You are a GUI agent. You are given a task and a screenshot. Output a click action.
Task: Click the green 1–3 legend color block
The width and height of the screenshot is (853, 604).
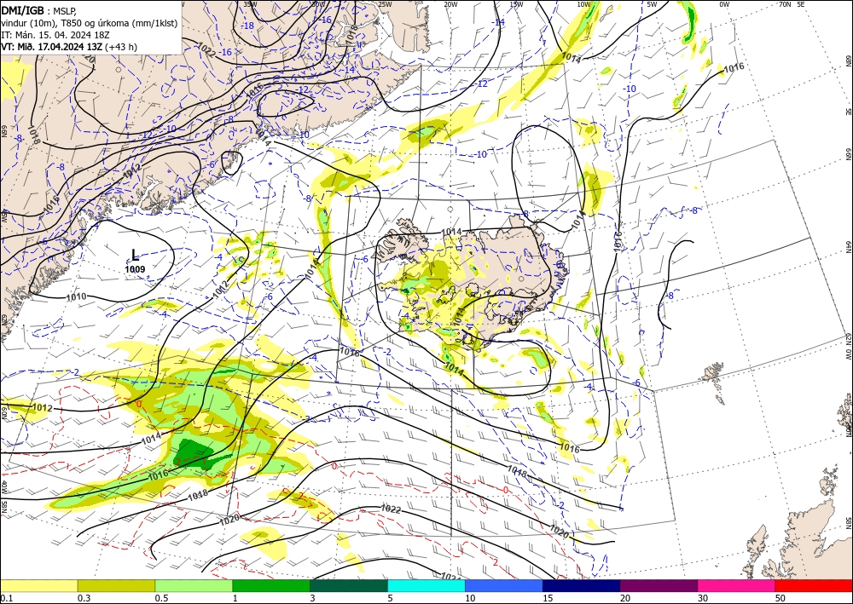(271, 585)
